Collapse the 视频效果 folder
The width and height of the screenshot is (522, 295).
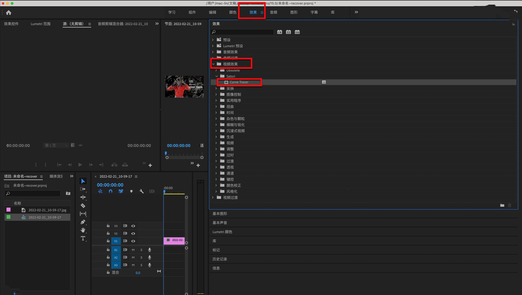point(213,64)
